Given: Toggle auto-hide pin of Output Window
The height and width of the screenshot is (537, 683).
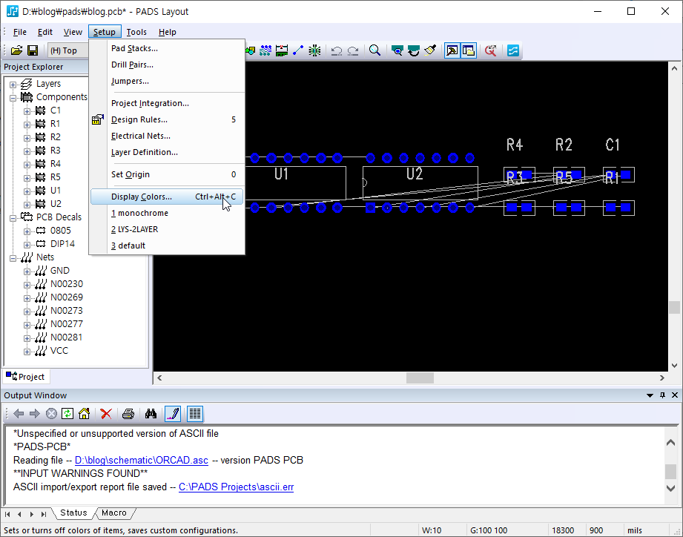Looking at the screenshot, I should 662,395.
